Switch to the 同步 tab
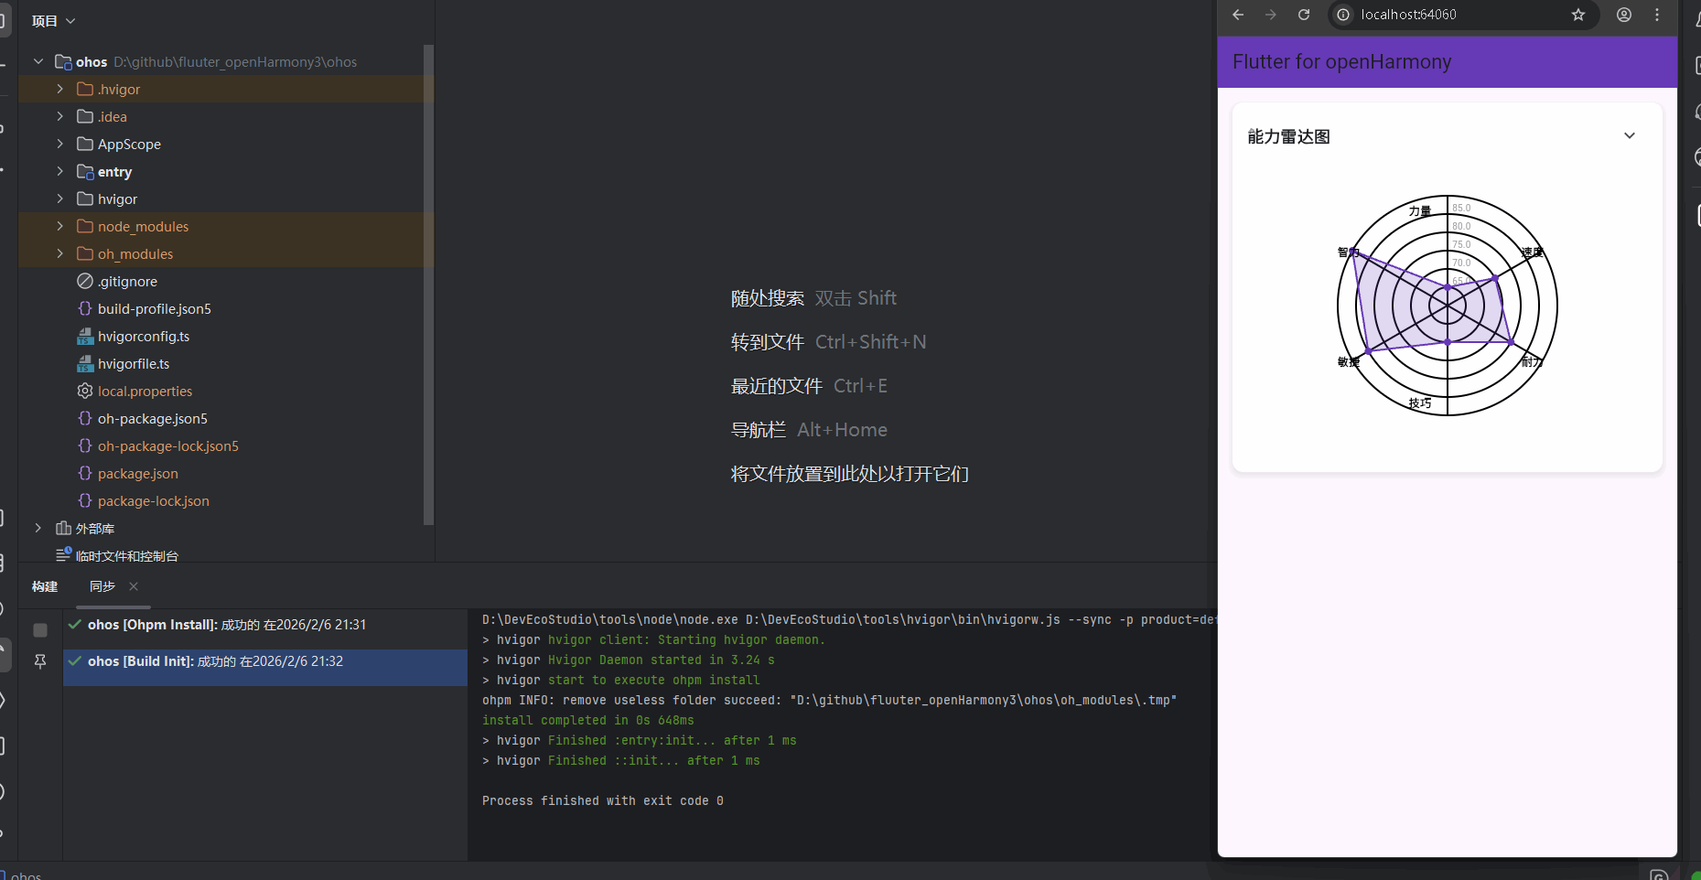This screenshot has height=880, width=1701. 102,586
